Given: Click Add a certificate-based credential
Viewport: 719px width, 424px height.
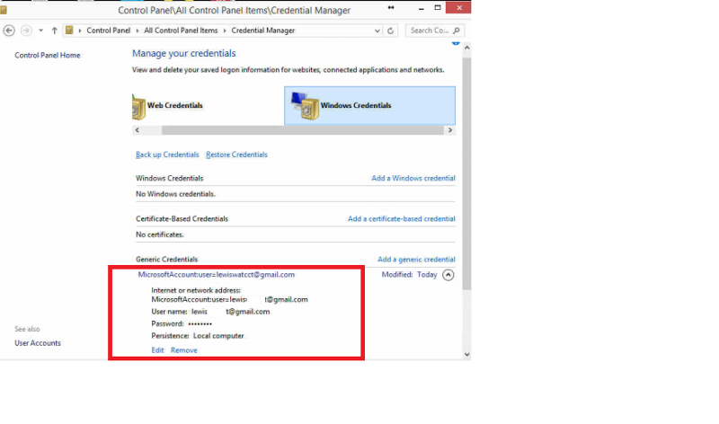Looking at the screenshot, I should [x=401, y=218].
